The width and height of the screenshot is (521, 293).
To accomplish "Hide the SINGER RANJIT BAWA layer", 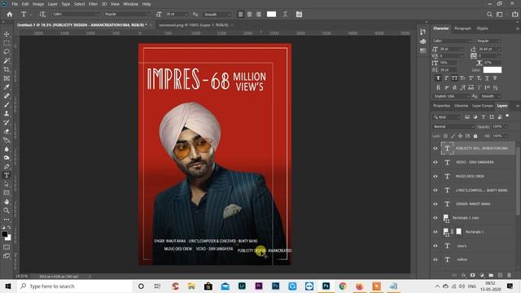I will click(436, 204).
